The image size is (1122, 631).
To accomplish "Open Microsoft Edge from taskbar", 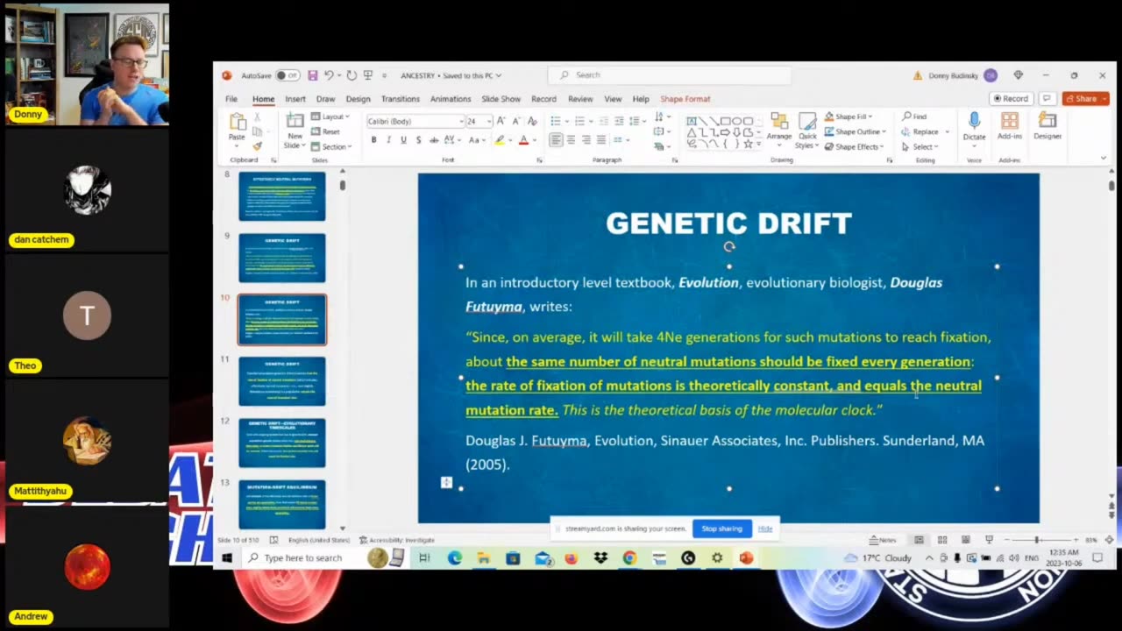I will (454, 558).
